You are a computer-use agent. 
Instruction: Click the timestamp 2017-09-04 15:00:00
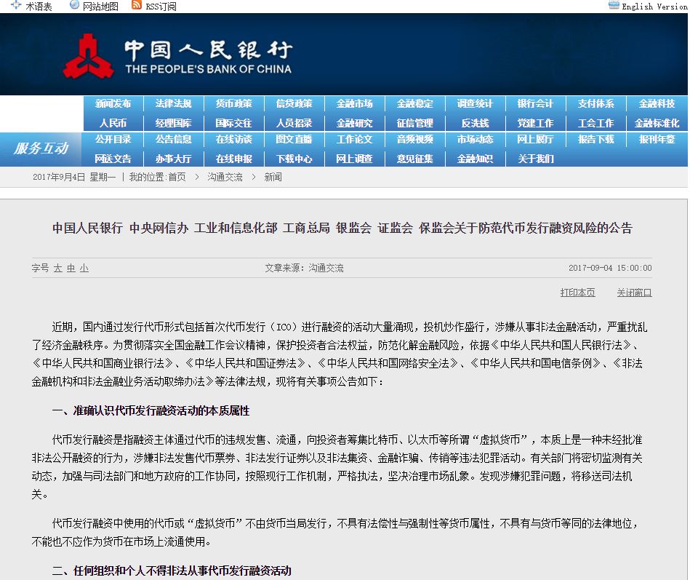(610, 268)
